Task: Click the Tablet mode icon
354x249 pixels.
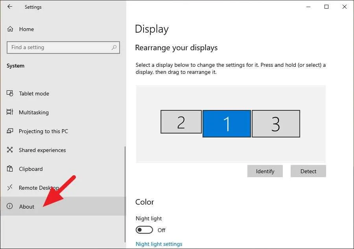Action: 10,93
